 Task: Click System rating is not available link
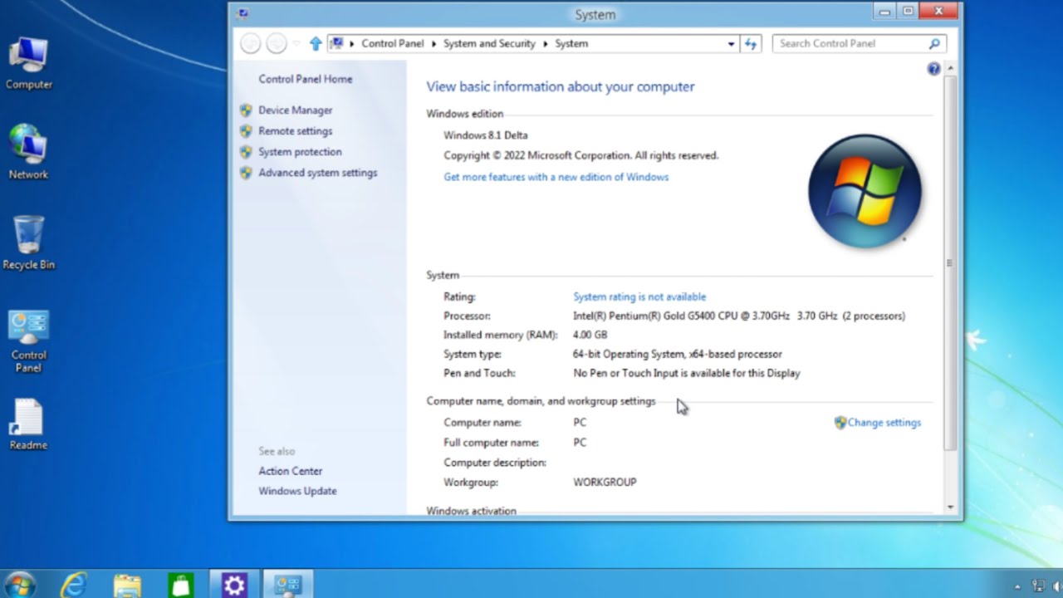pyautogui.click(x=639, y=297)
